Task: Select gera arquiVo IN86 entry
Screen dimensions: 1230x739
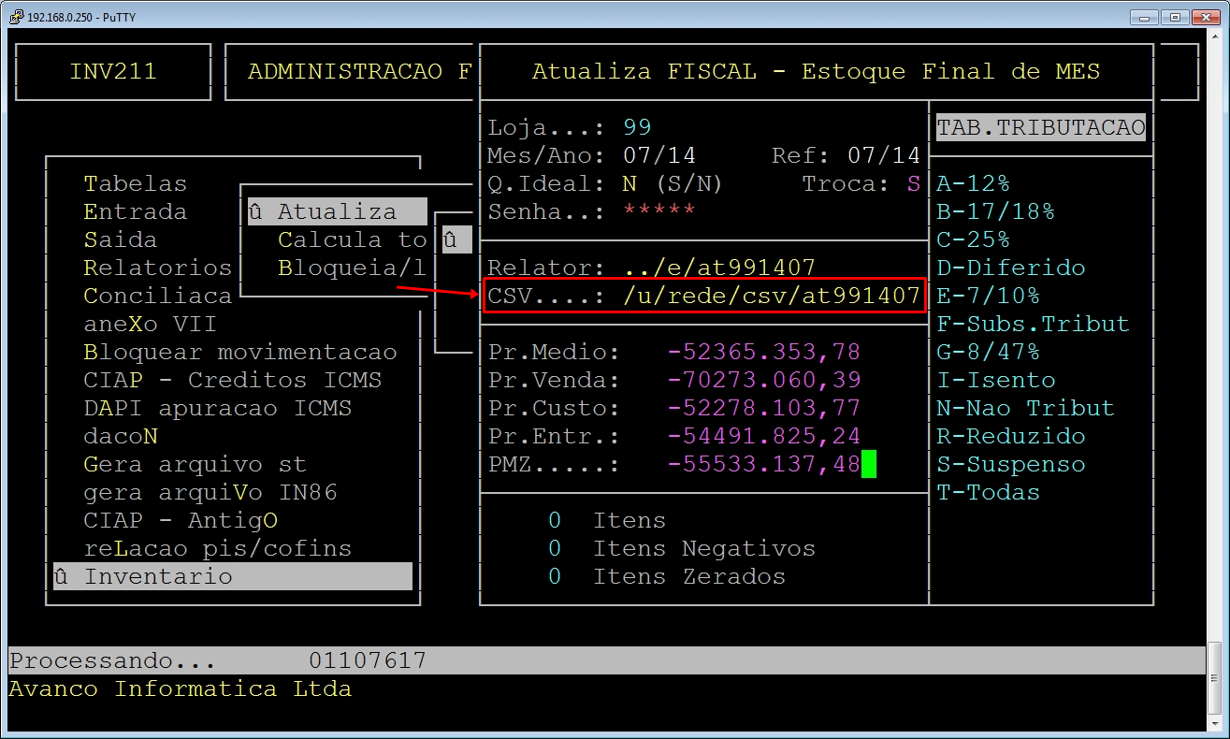Action: 210,492
